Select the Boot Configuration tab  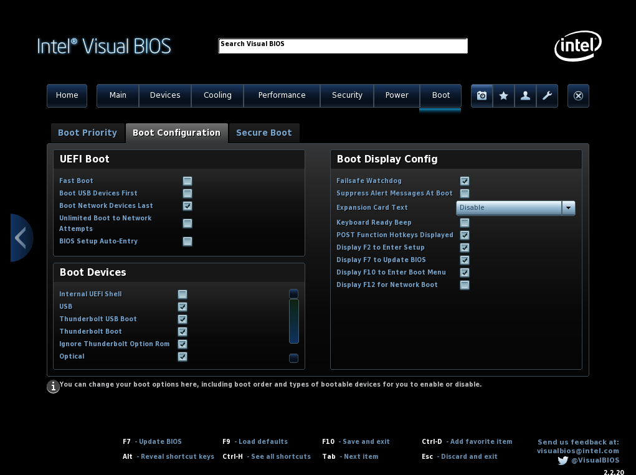(176, 133)
